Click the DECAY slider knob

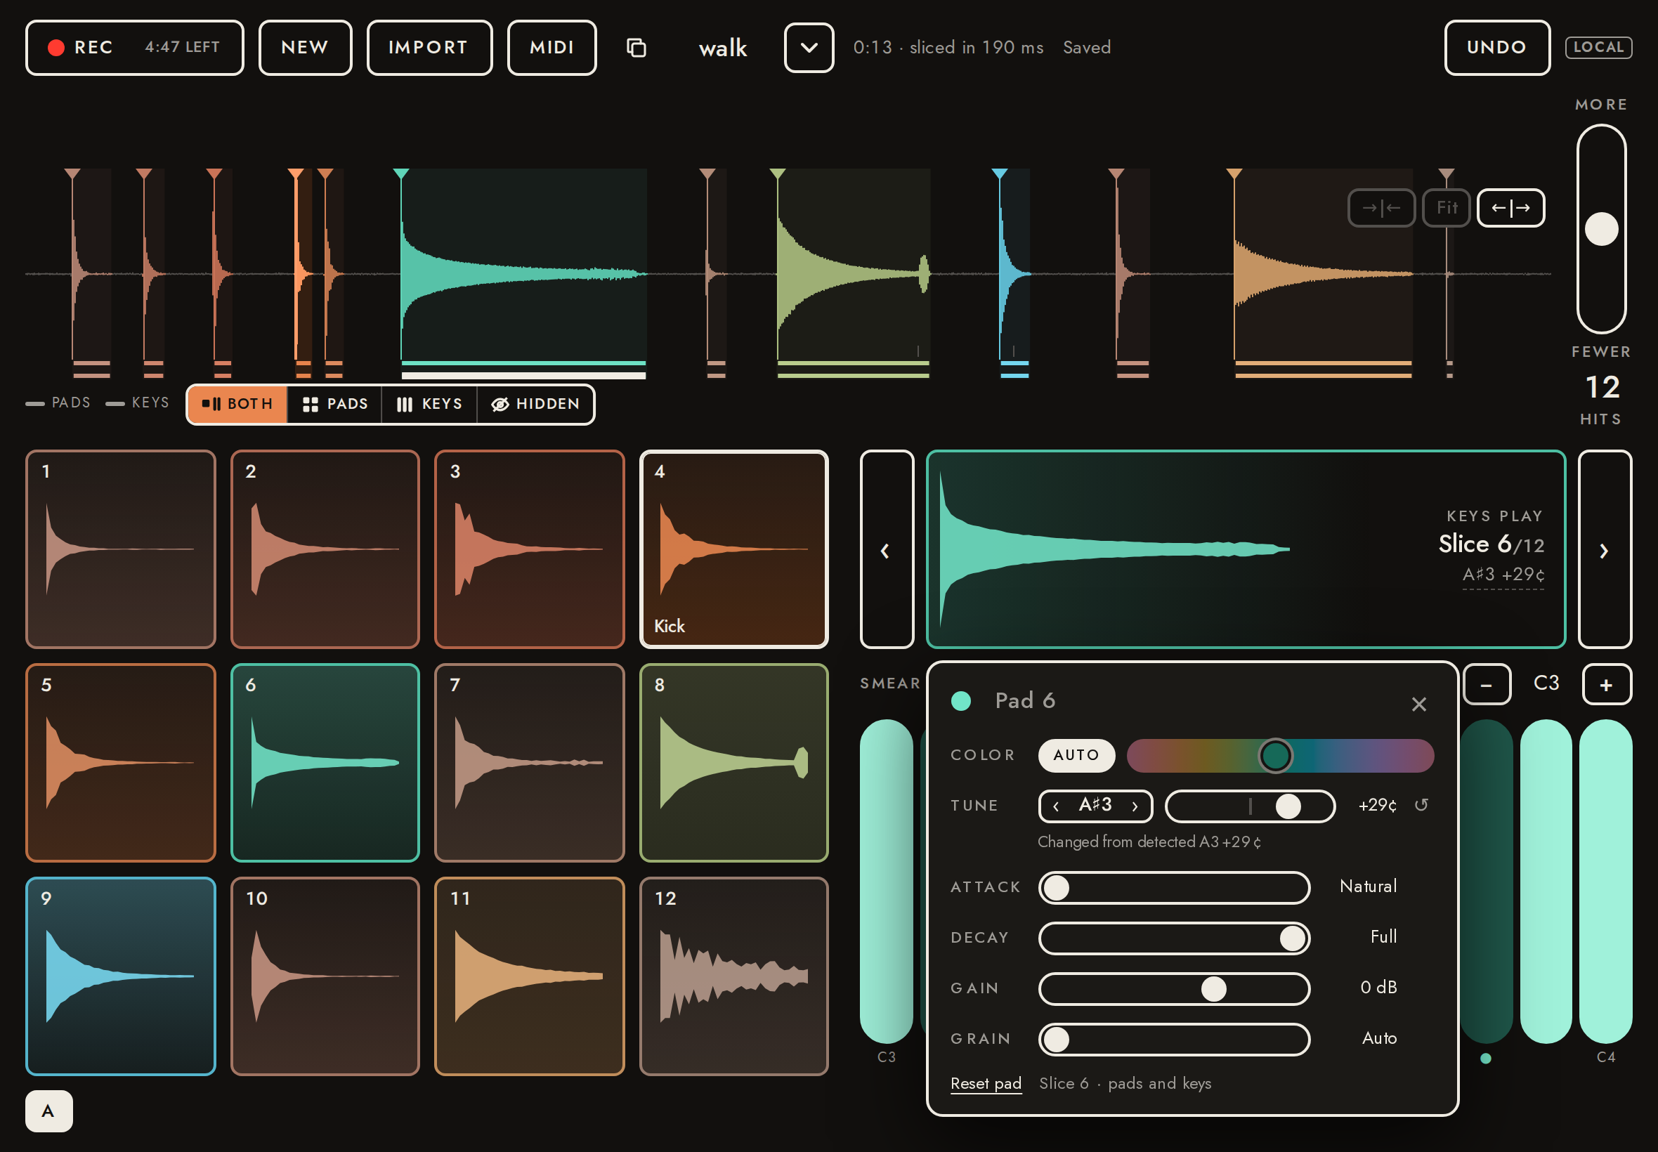point(1292,938)
